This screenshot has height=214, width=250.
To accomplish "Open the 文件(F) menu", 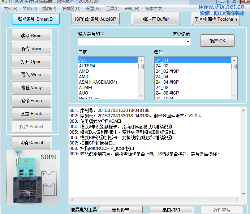I will point(10,8).
